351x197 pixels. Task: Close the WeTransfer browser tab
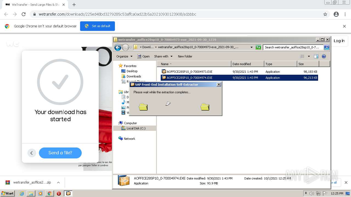(64, 5)
